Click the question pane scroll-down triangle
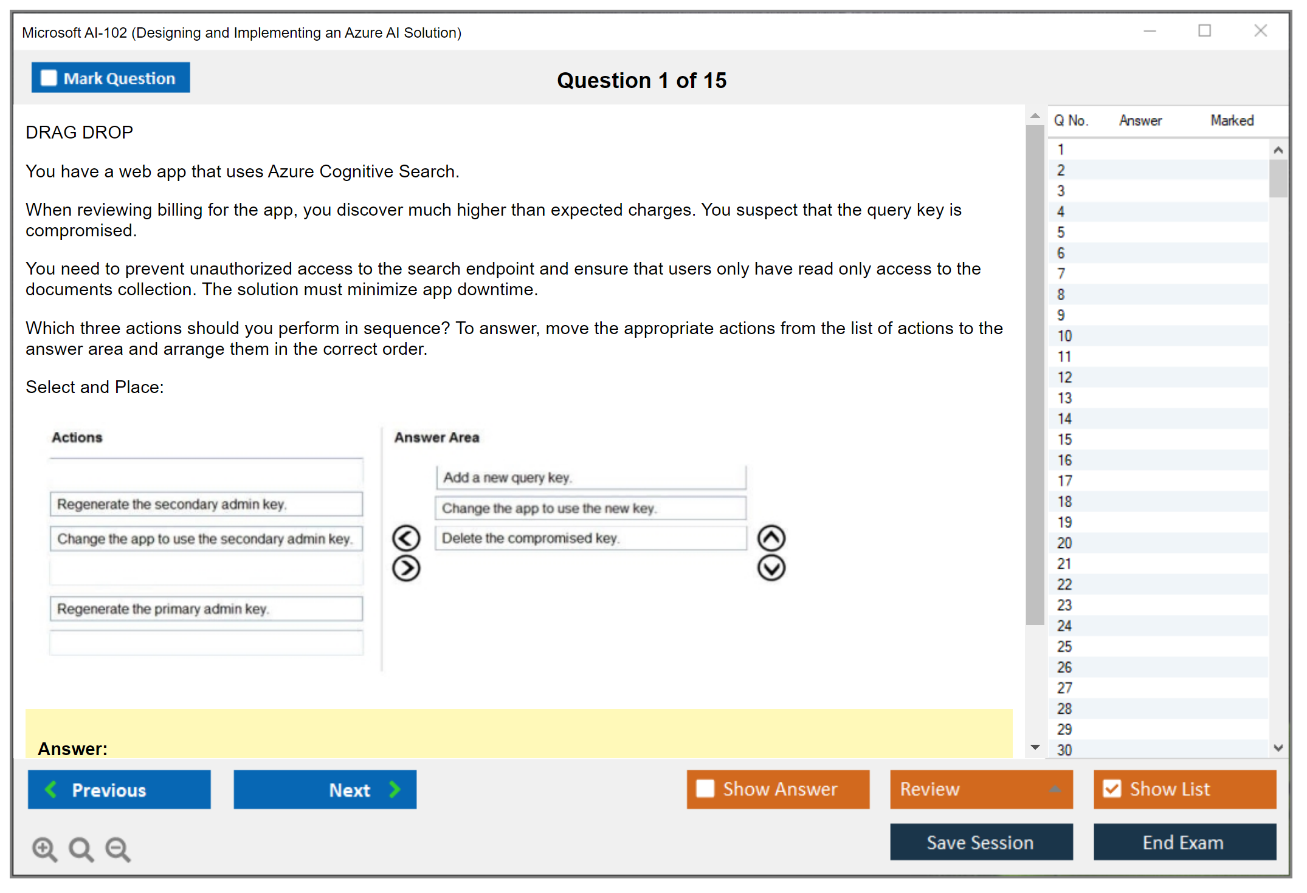 point(1035,747)
